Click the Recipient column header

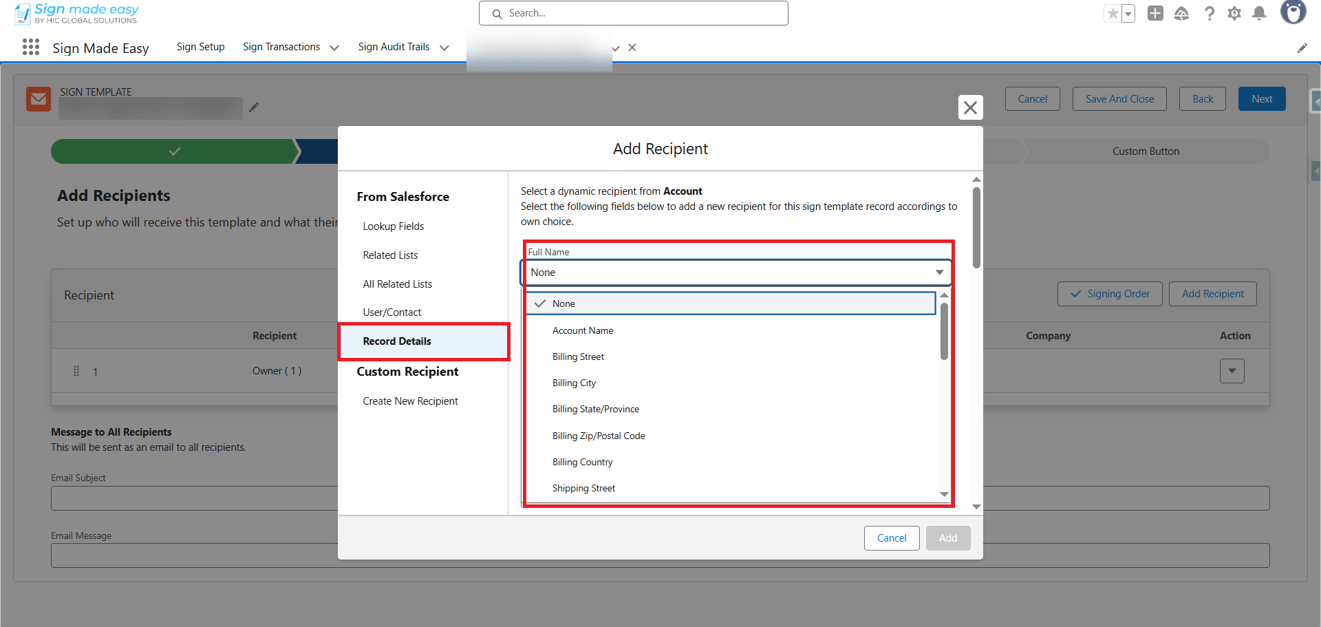coord(275,336)
